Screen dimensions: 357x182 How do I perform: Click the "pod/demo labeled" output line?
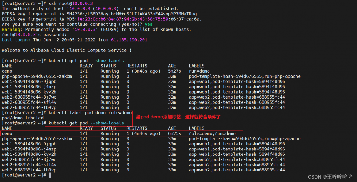23,118
